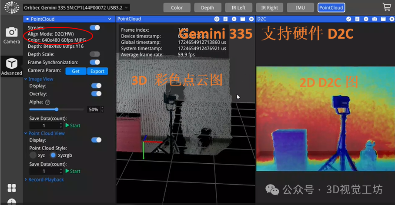The height and width of the screenshot is (205, 395).
Task: Adjust the Alpha percentage stepper
Action: tap(102, 109)
